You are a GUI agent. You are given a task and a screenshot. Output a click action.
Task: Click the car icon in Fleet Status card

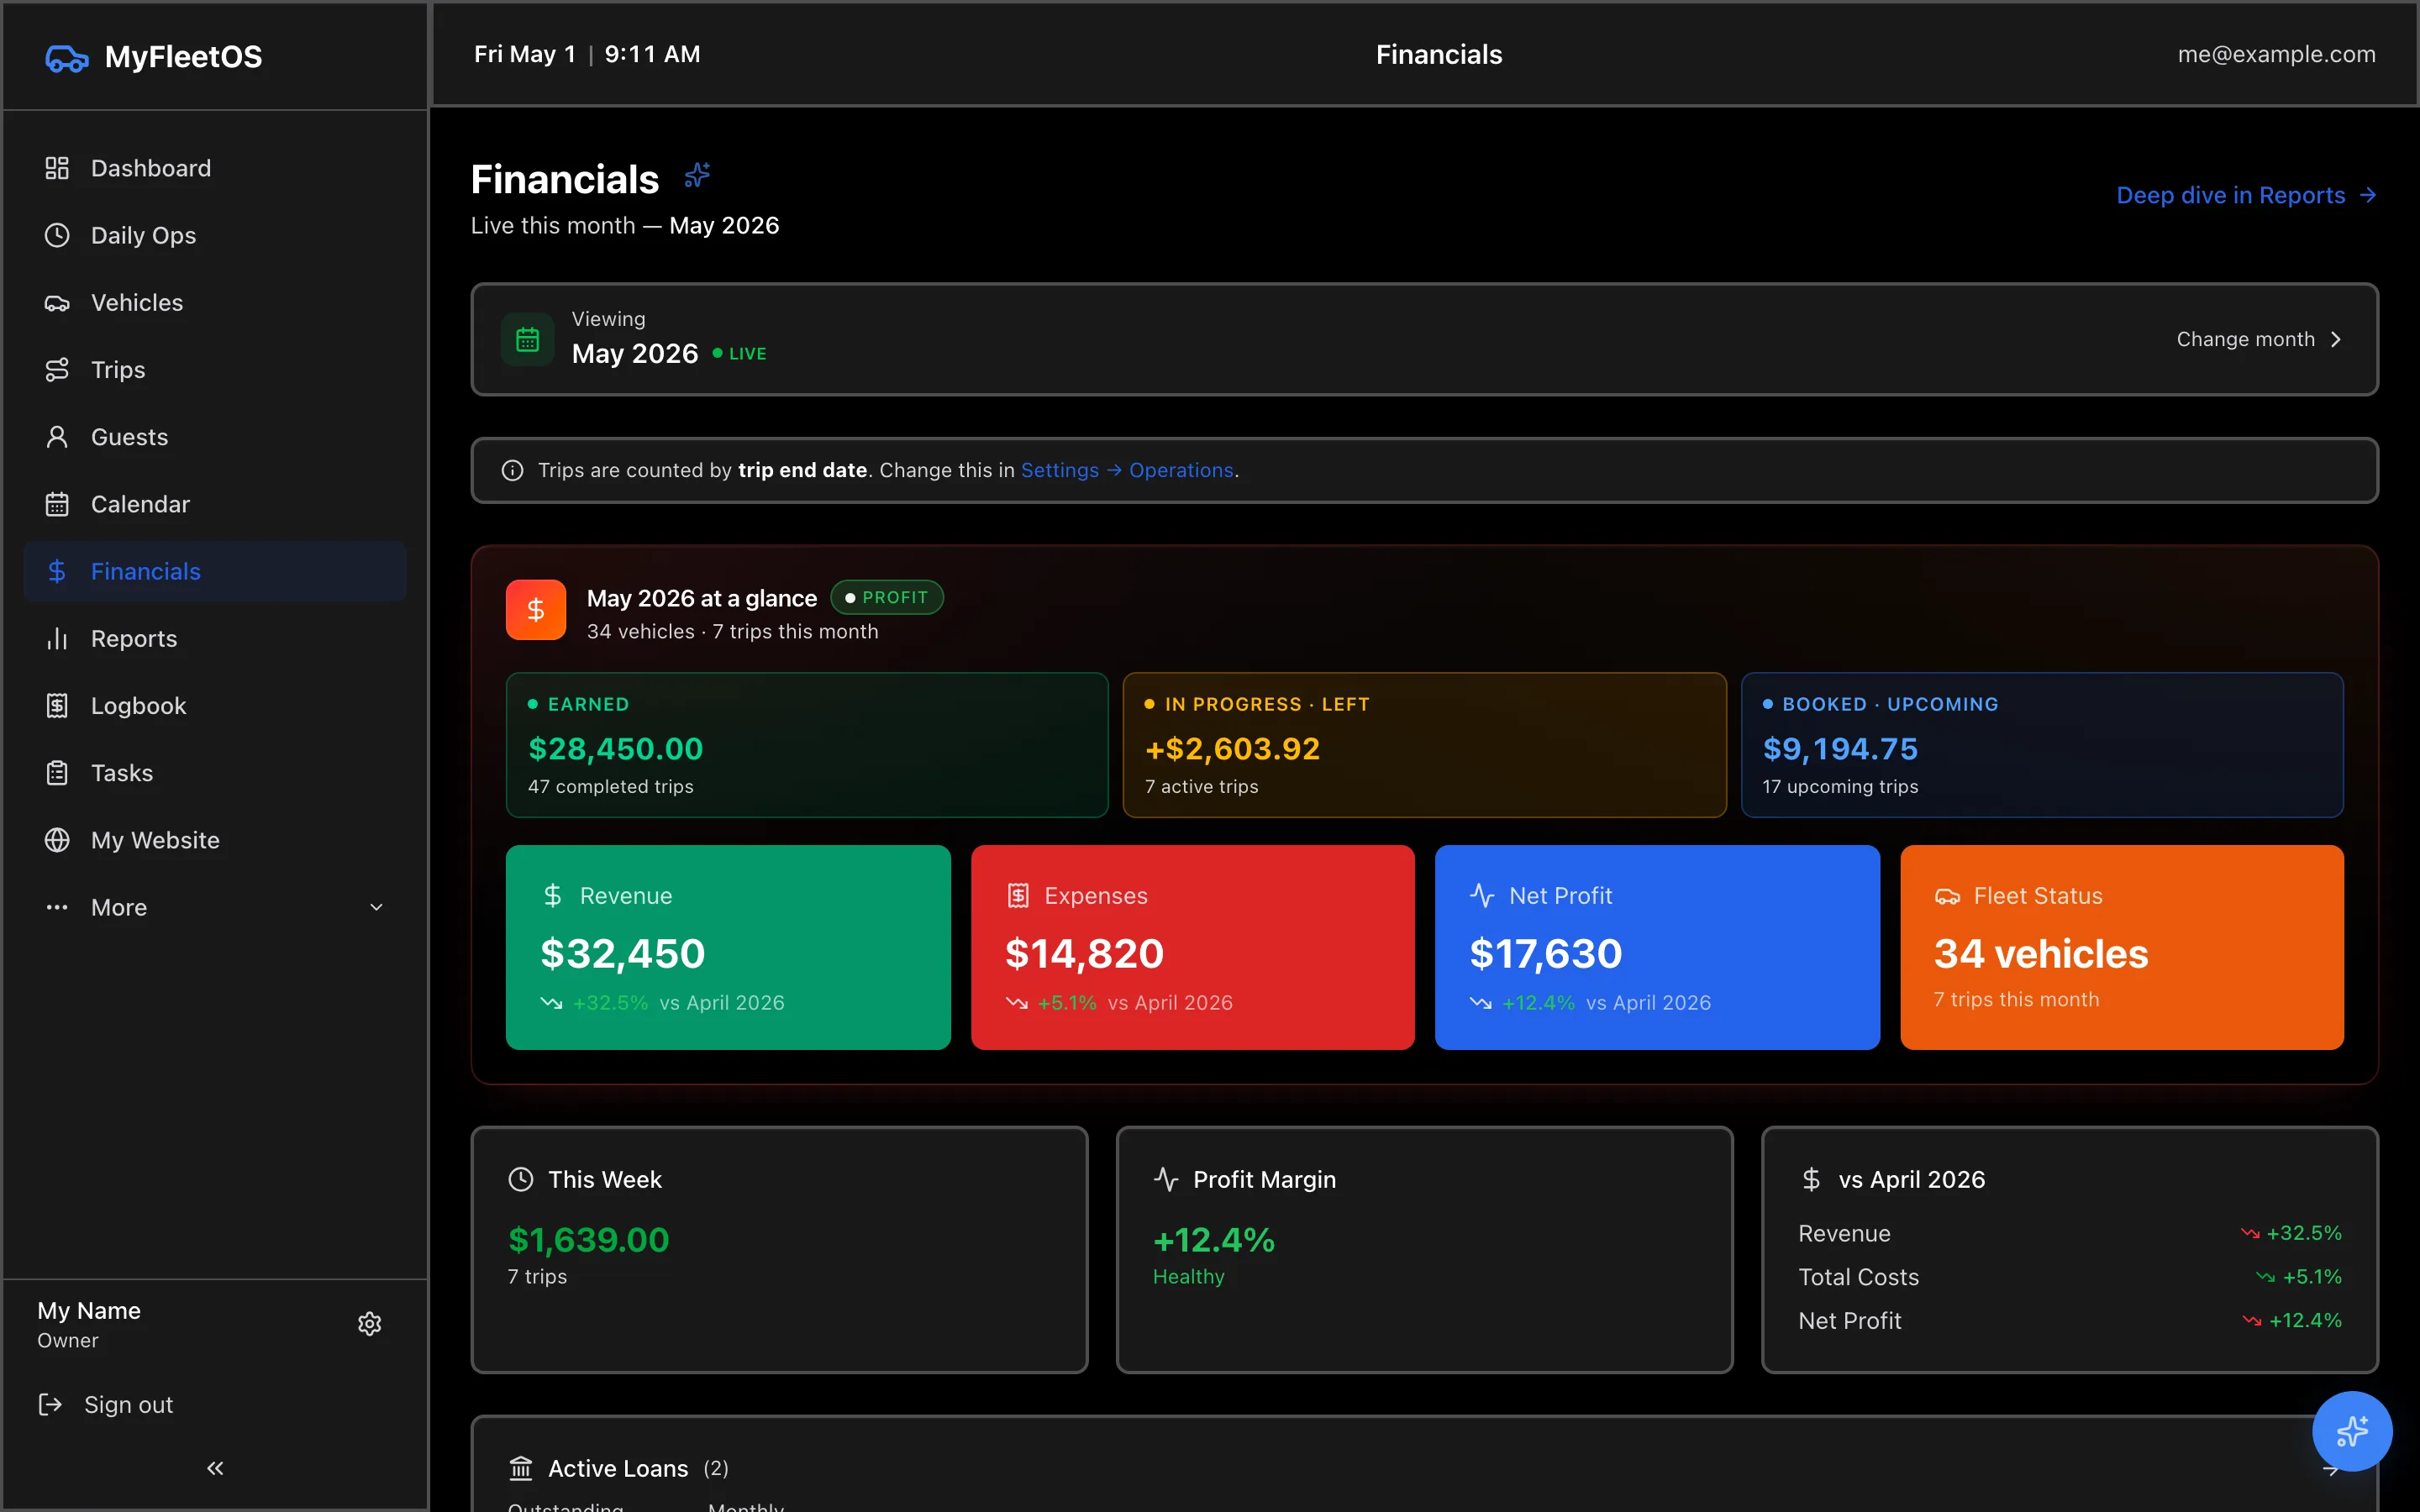(x=1947, y=896)
